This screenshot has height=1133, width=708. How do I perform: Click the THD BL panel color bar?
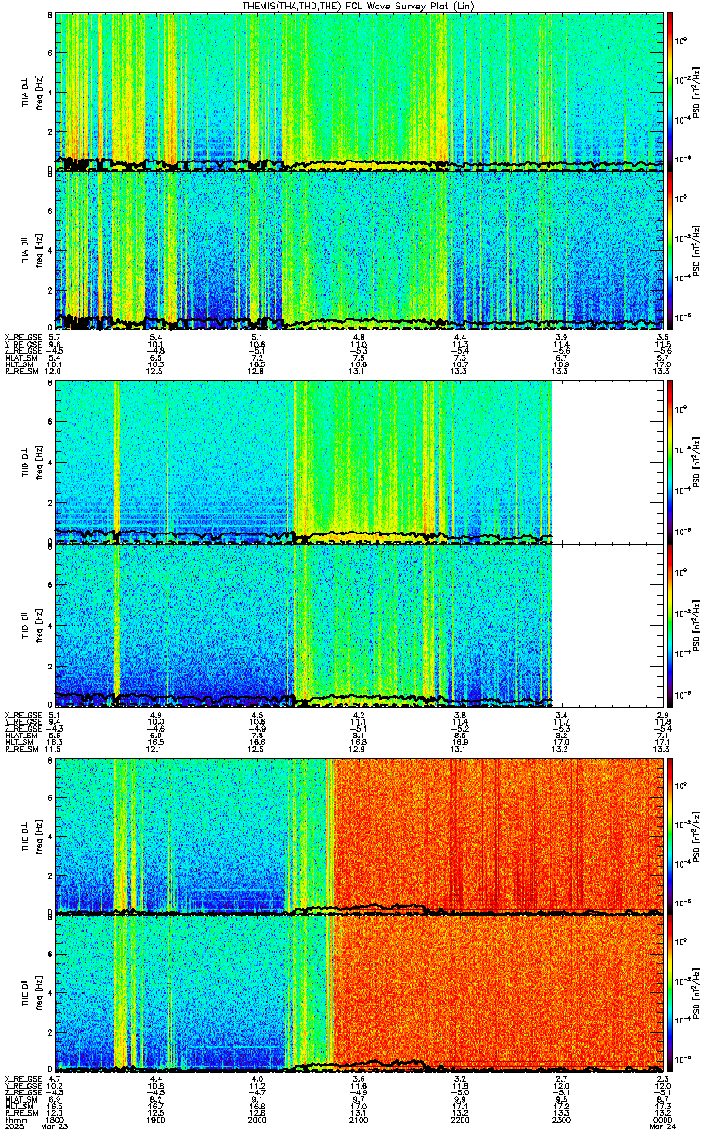point(671,462)
